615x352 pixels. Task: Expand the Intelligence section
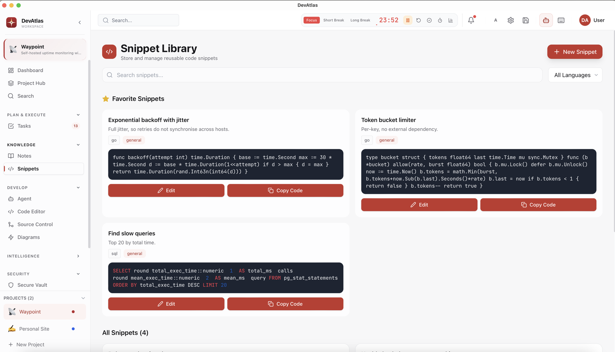[78, 256]
